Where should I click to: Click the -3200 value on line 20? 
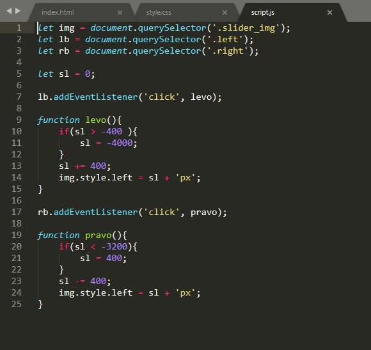114,246
